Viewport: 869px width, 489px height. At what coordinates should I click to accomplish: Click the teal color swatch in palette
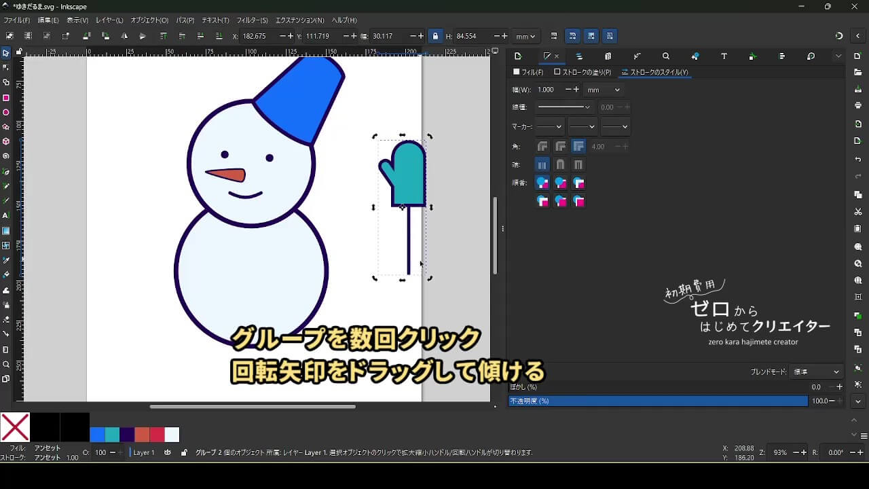(x=113, y=435)
